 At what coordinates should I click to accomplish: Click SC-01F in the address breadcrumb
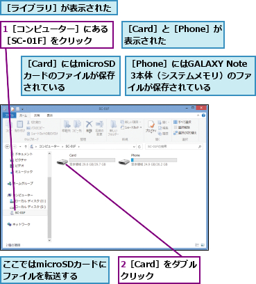click(71, 147)
